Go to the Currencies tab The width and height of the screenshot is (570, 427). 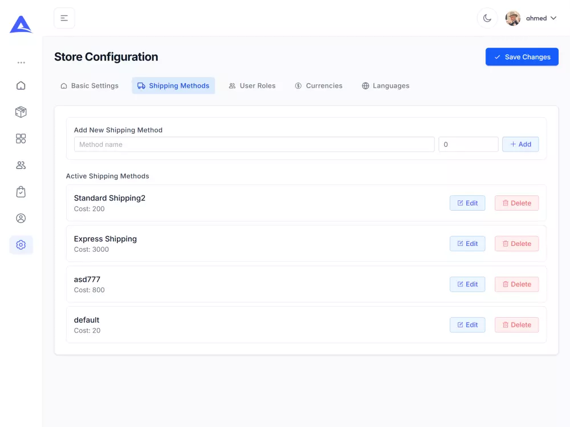coord(319,85)
